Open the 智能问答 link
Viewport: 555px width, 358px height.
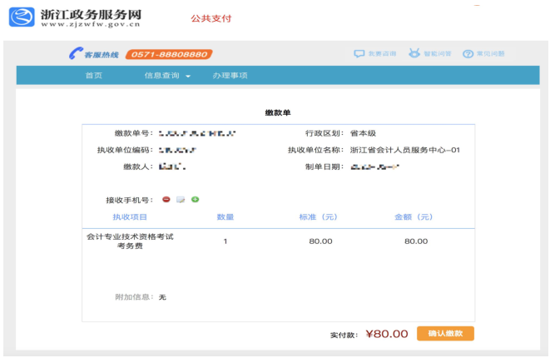(x=437, y=54)
